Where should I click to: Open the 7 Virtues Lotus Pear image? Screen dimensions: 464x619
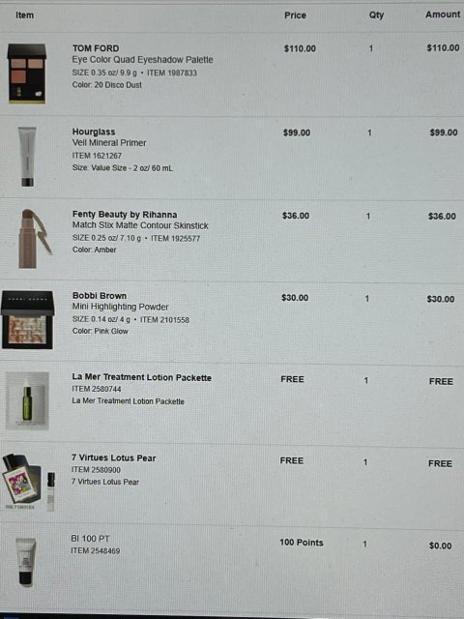pyautogui.click(x=28, y=483)
